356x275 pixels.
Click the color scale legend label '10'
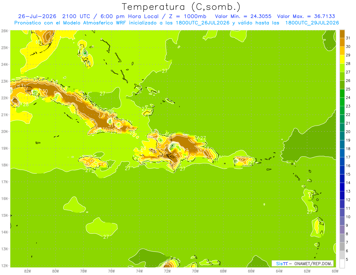pos(348,217)
